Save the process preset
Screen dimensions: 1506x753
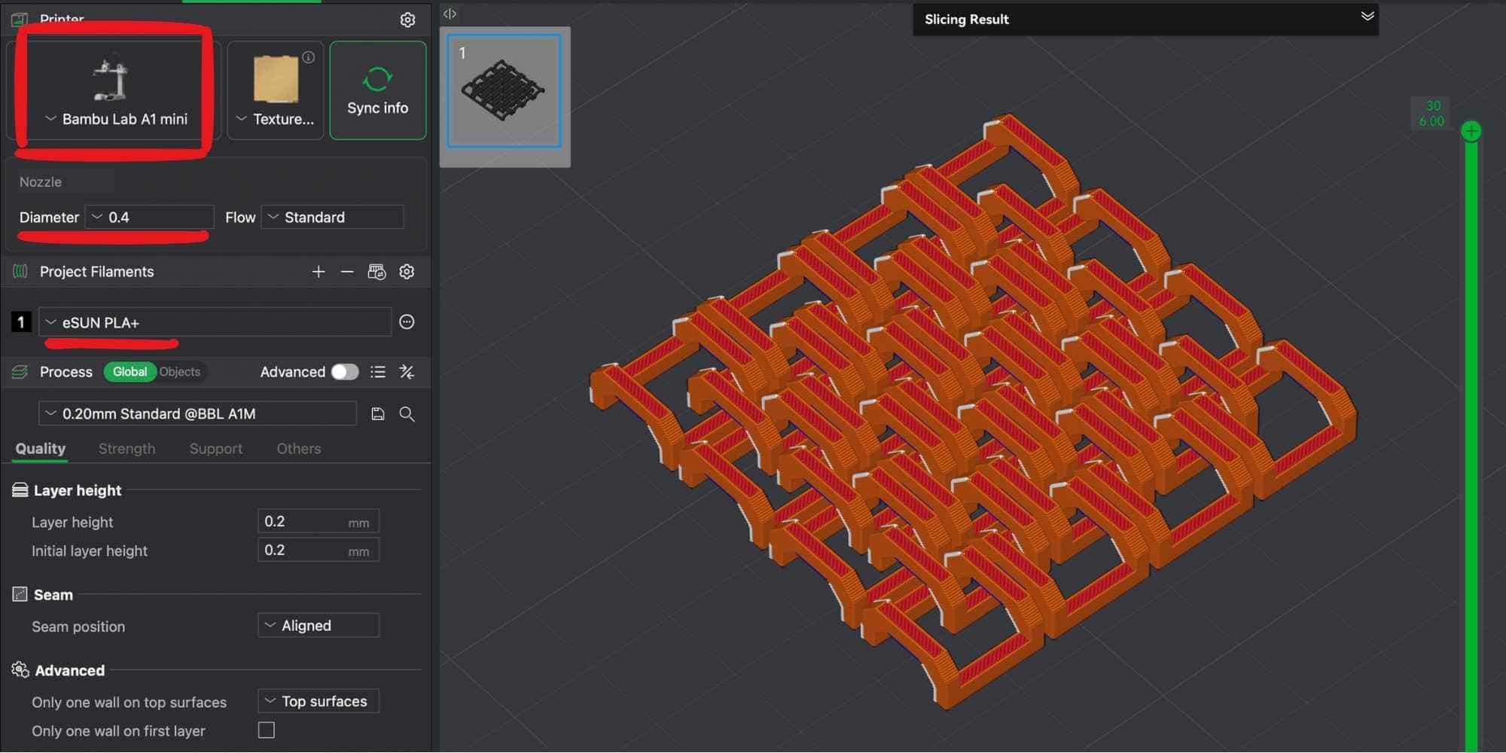point(378,414)
